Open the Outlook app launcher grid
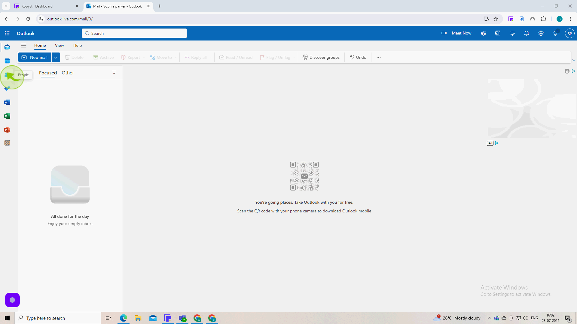The width and height of the screenshot is (577, 324). click(x=7, y=33)
